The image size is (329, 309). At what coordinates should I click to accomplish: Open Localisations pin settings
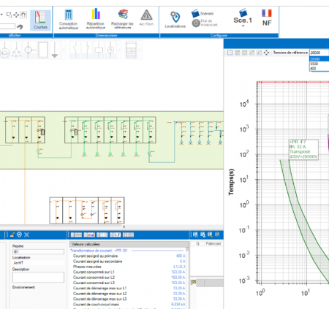click(x=175, y=20)
